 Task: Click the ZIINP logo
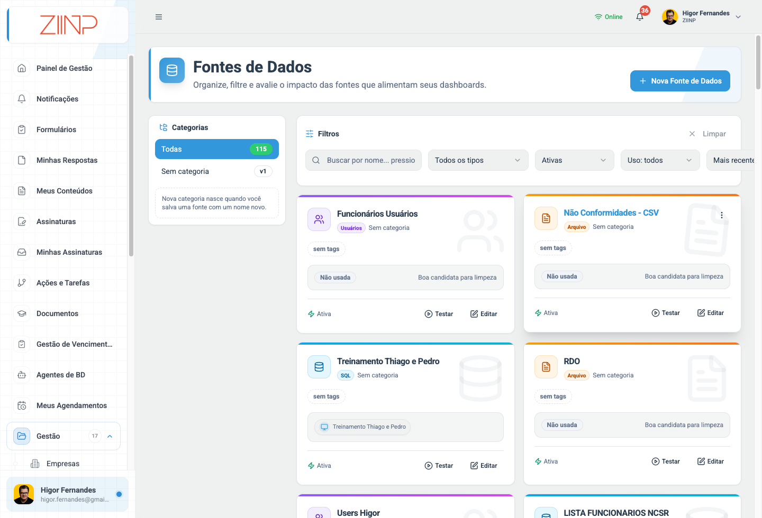68,25
